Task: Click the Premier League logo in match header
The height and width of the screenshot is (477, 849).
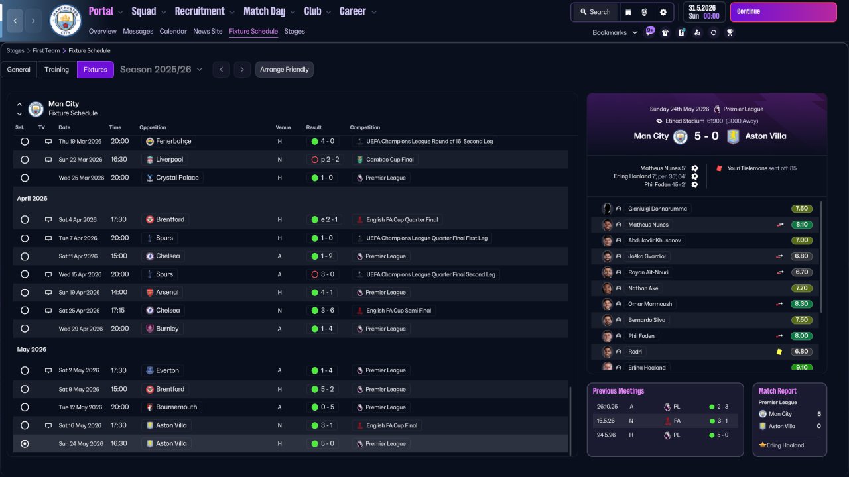Action: click(x=717, y=109)
